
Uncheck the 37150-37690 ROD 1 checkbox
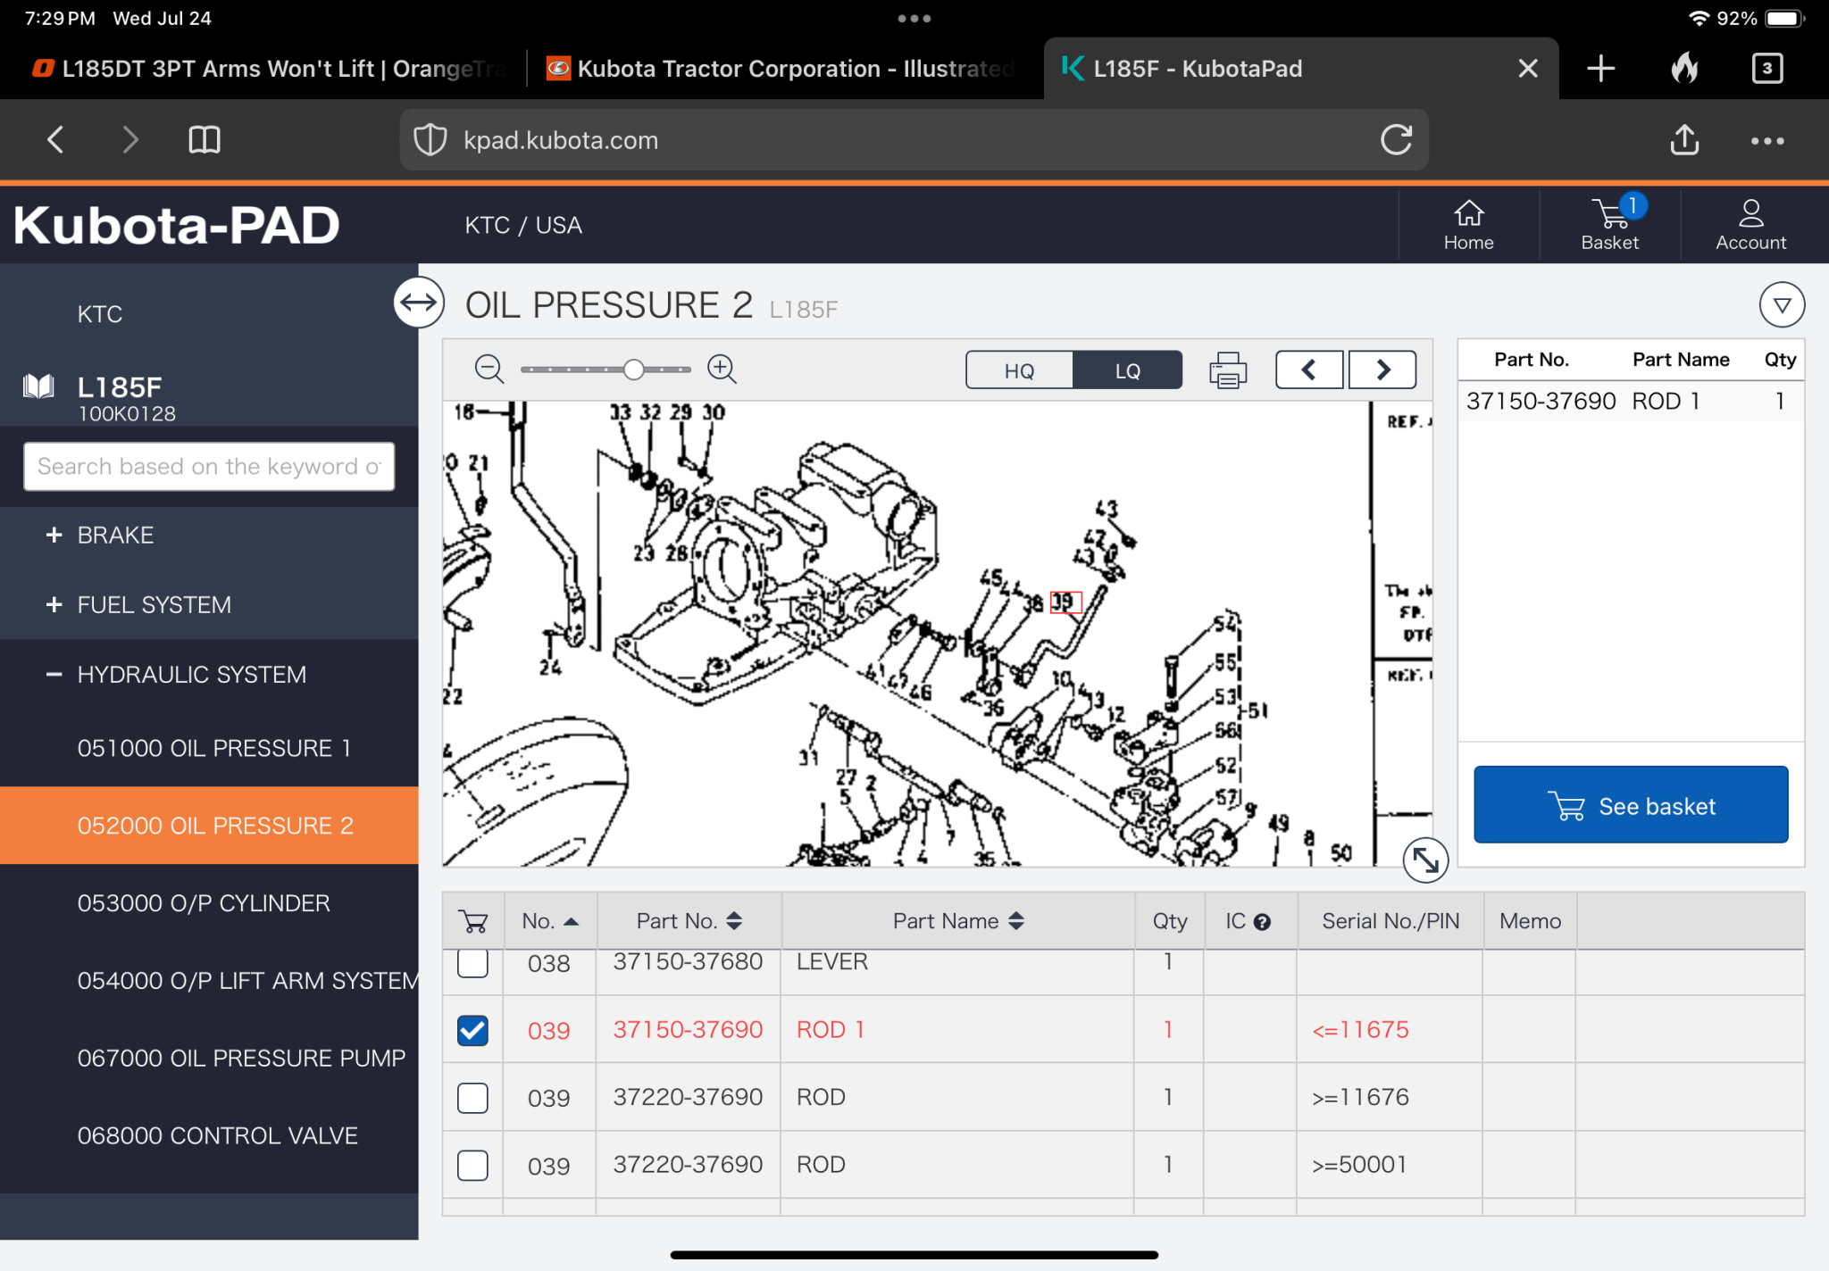click(x=472, y=1030)
